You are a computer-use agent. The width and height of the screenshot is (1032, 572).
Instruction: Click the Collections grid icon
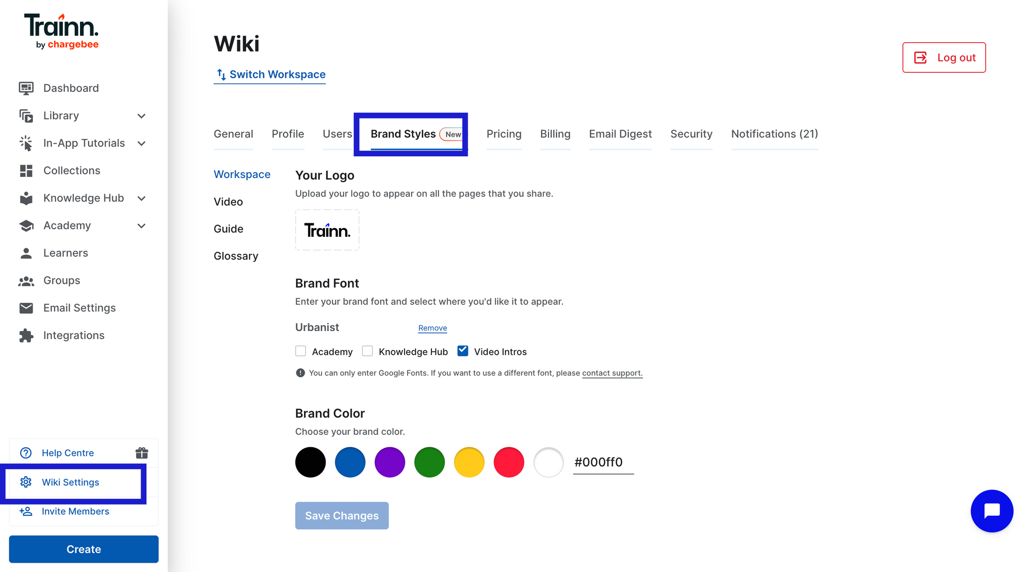tap(26, 171)
